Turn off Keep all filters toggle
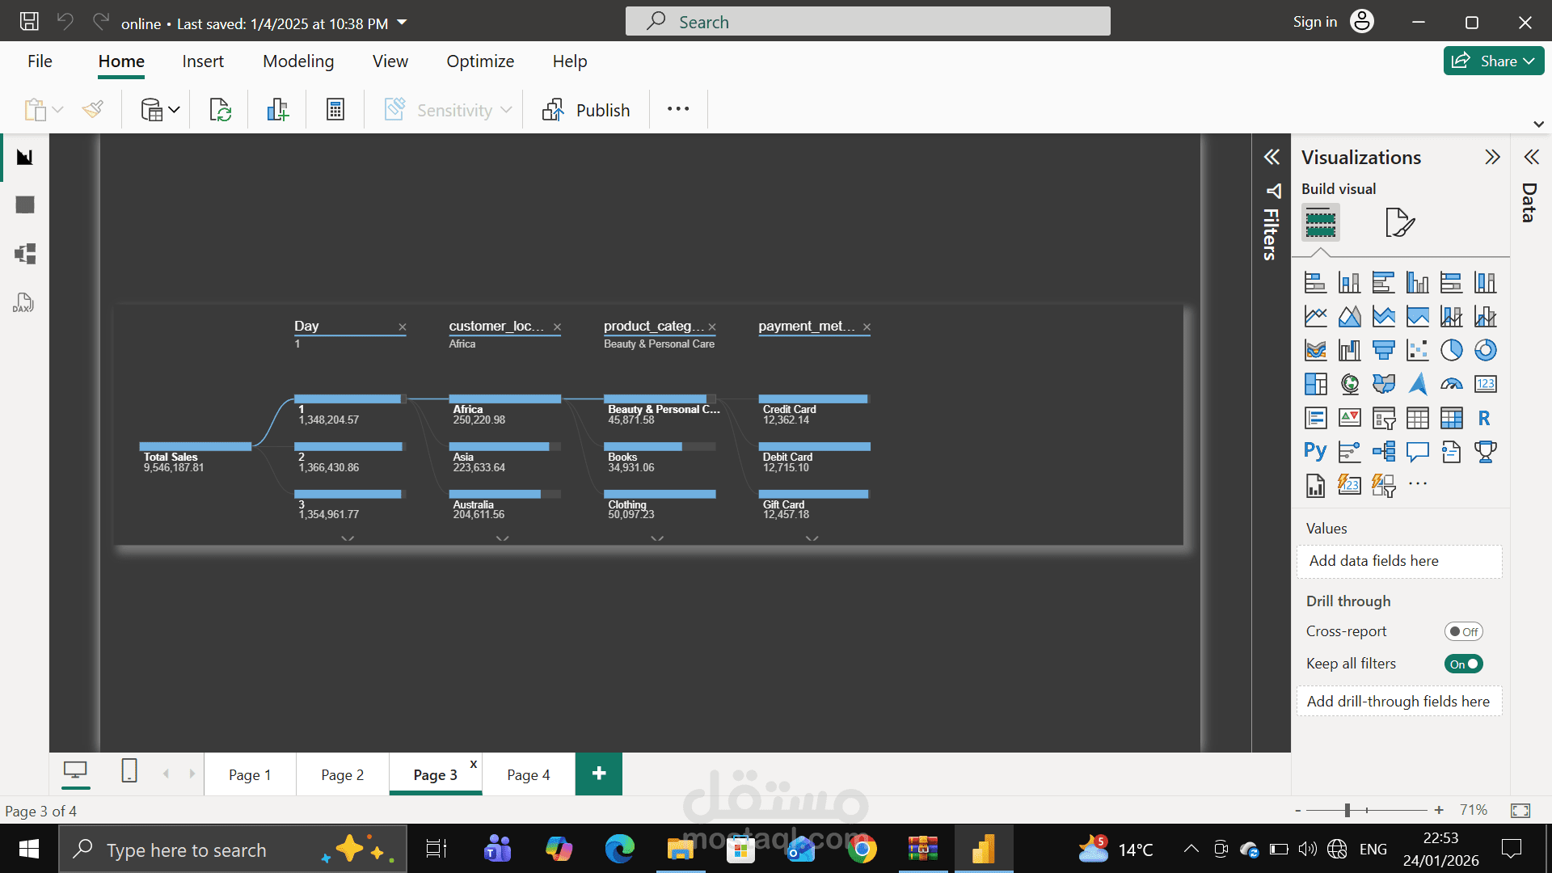The height and width of the screenshot is (873, 1552). coord(1463,664)
